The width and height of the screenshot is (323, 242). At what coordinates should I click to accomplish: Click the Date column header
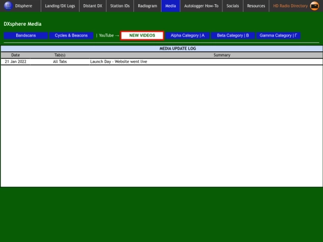pyautogui.click(x=16, y=55)
